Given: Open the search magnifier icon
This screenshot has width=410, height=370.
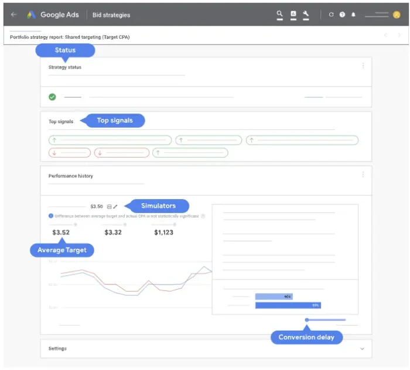Looking at the screenshot, I should pyautogui.click(x=279, y=15).
